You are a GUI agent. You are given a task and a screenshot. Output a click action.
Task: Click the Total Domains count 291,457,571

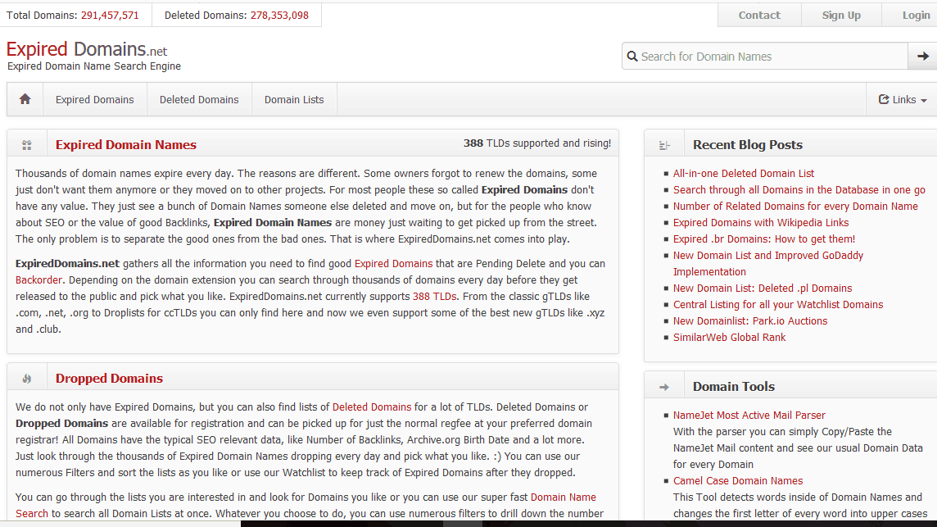(x=110, y=16)
